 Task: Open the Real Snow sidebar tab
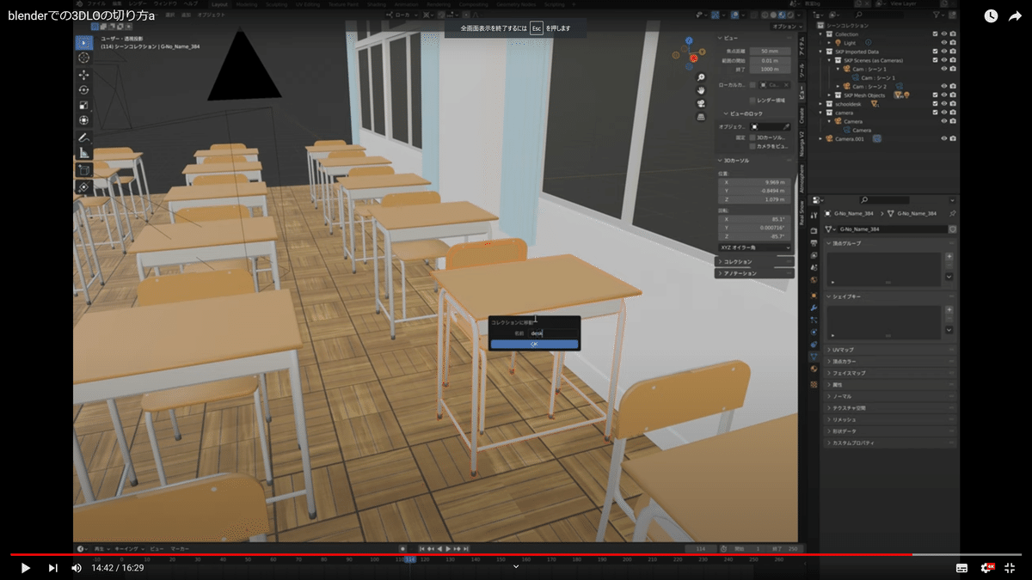pyautogui.click(x=802, y=214)
